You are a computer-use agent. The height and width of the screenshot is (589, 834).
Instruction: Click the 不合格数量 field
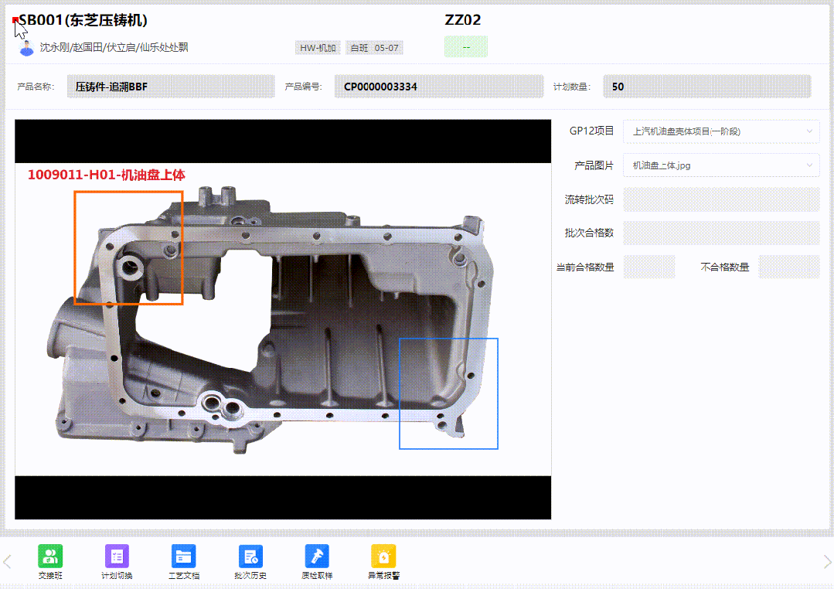coord(788,267)
